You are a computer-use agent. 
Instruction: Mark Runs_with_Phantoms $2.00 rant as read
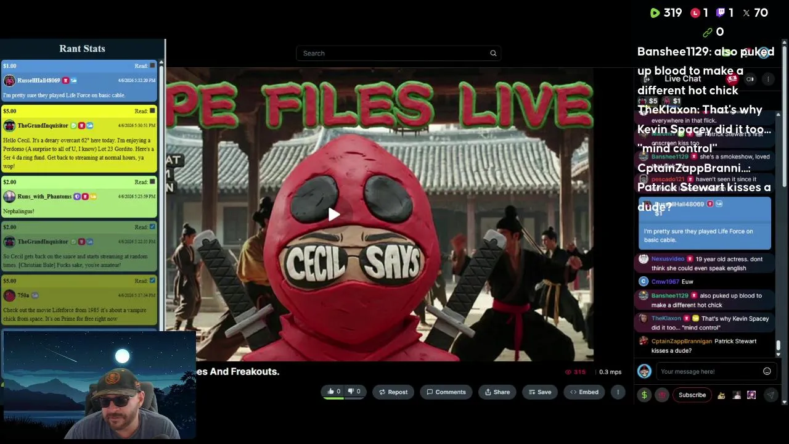tap(152, 182)
